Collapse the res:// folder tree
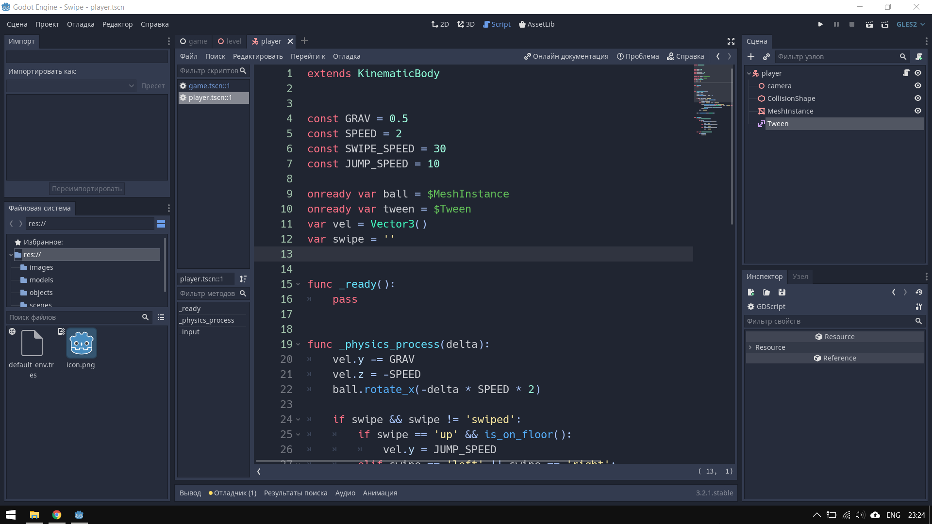The height and width of the screenshot is (524, 932). point(11,254)
